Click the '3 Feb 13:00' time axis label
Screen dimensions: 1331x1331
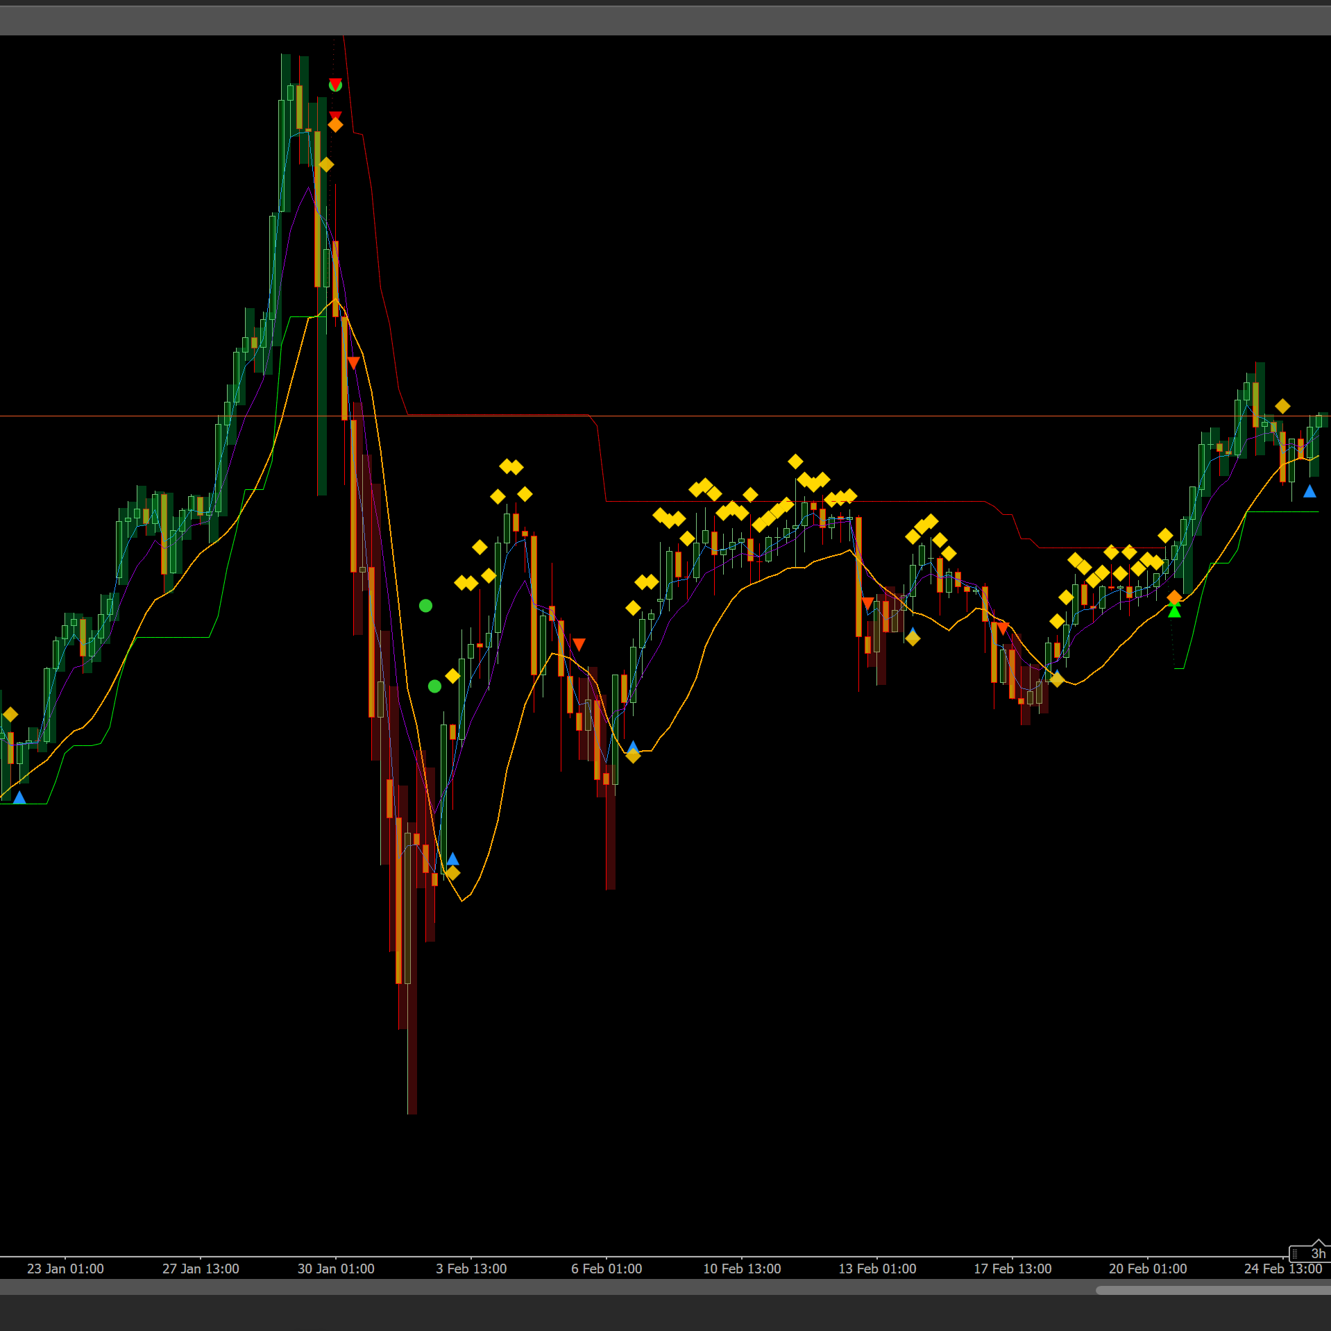pos(471,1269)
